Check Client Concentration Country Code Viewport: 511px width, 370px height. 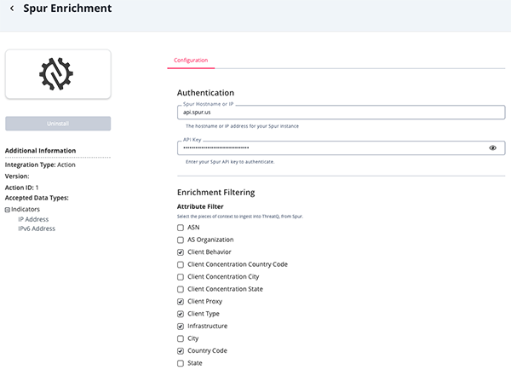pyautogui.click(x=181, y=264)
